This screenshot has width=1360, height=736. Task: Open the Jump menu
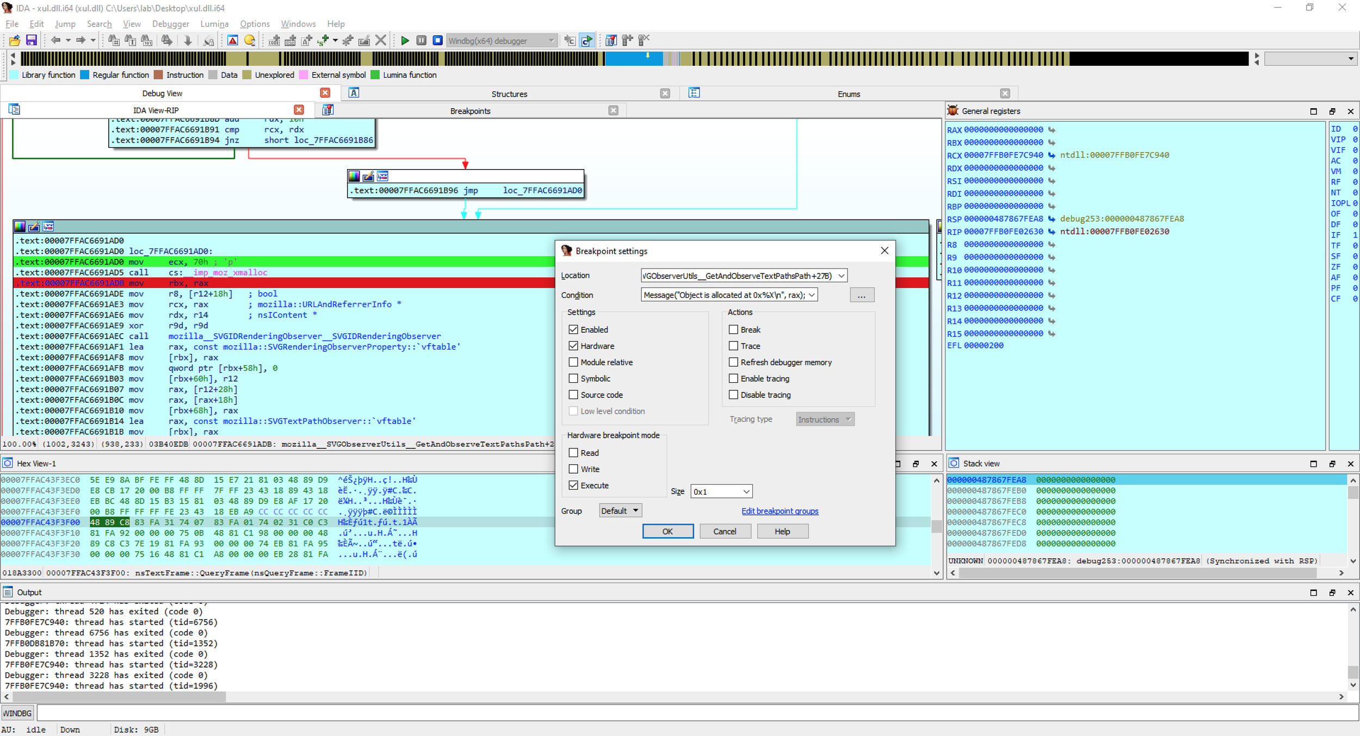click(65, 24)
